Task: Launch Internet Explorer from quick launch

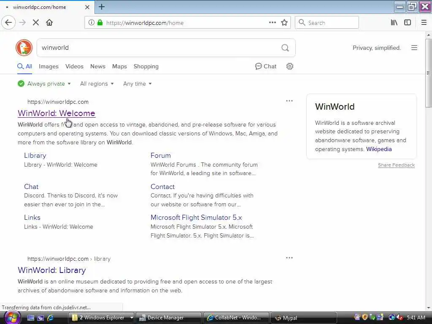Action: [x=51, y=318]
